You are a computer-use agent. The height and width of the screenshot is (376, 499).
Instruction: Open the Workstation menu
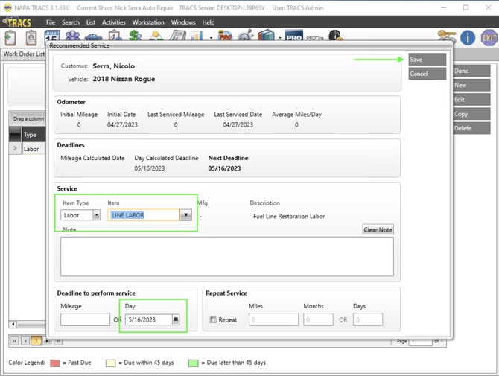147,22
